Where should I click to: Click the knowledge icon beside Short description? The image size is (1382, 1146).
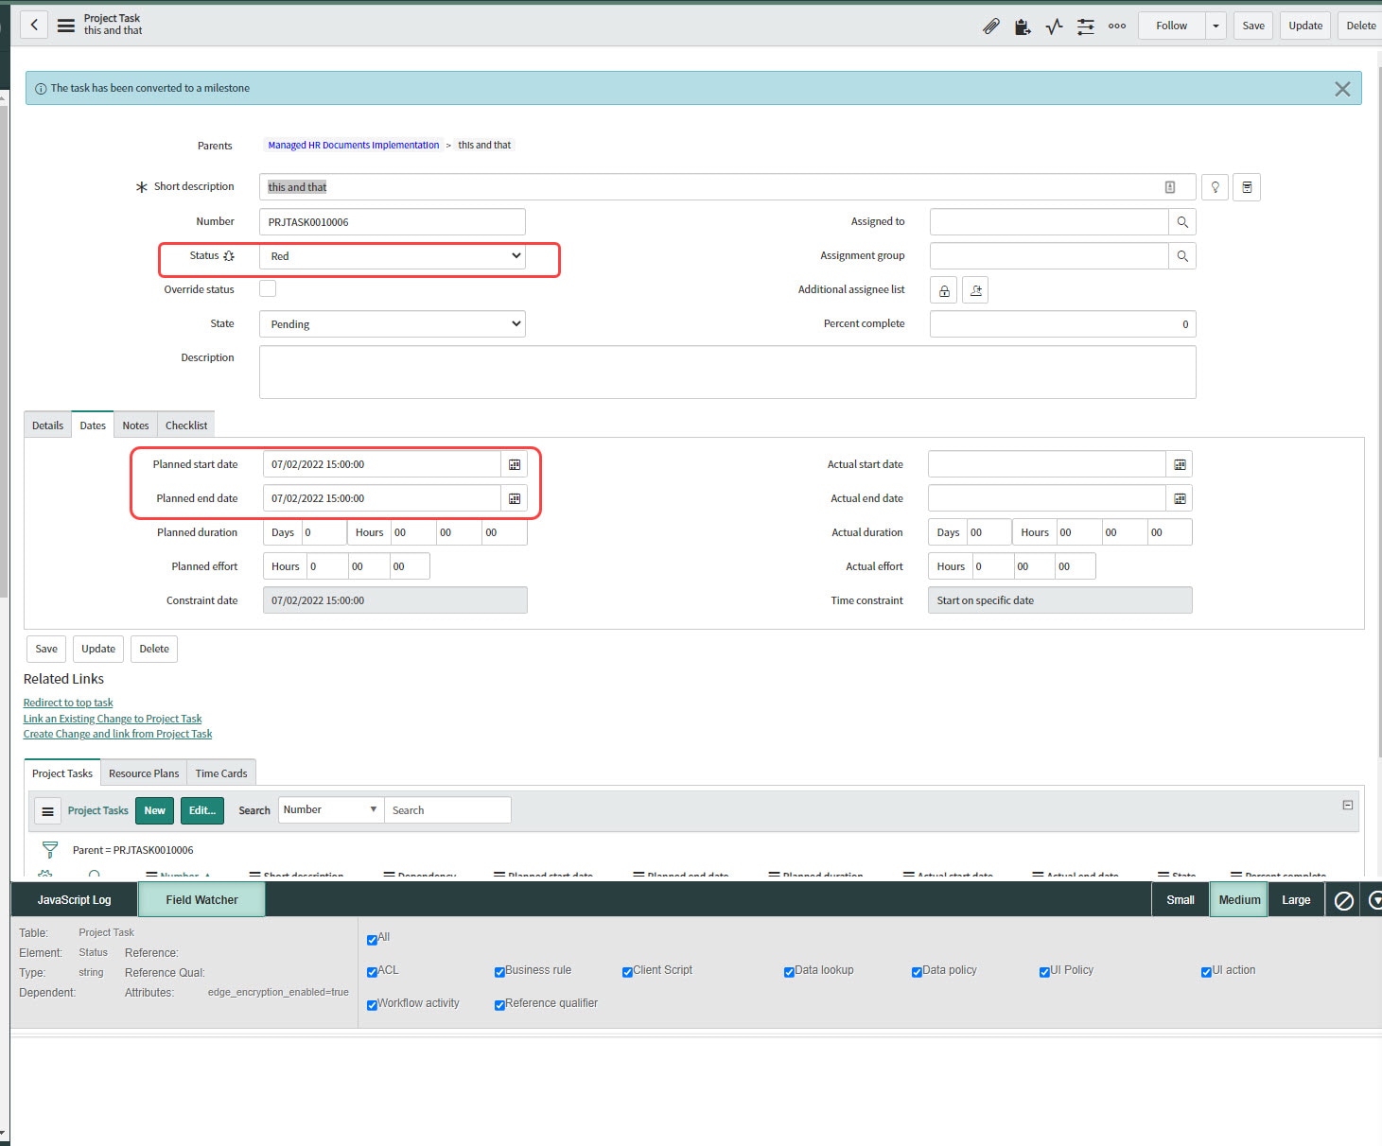[x=1247, y=187]
